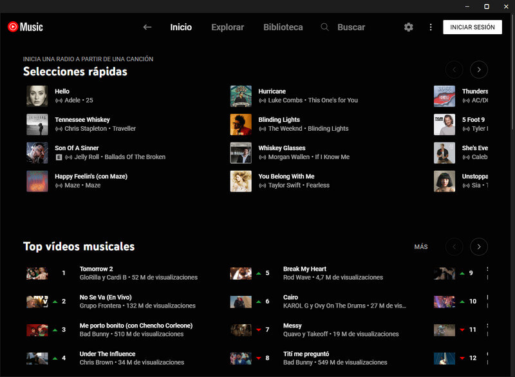The height and width of the screenshot is (377, 515).
Task: Previous page arrow in Top vídeos musicales
Action: tap(454, 247)
